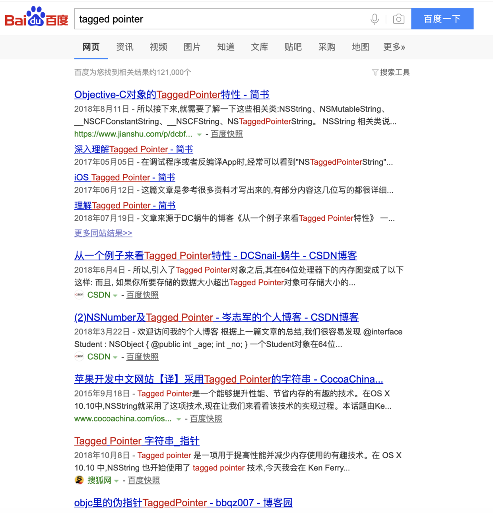Switch to the 图片 search tab
The image size is (493, 513).
coord(192,47)
